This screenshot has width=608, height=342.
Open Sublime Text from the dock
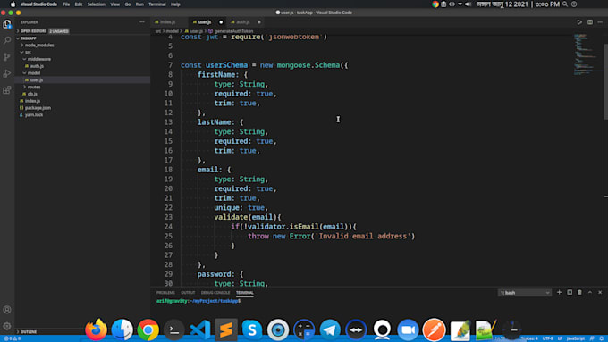pos(226,329)
